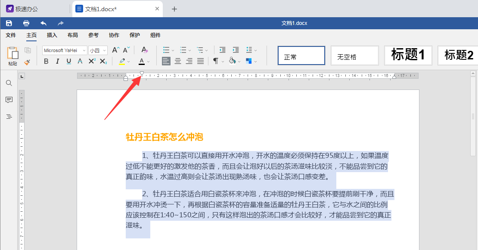Click the format painter brush icon

[27, 62]
